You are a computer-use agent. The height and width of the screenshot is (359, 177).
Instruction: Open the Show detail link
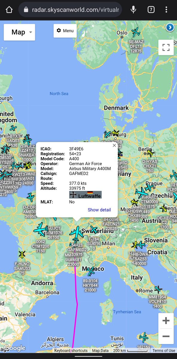[99, 210]
